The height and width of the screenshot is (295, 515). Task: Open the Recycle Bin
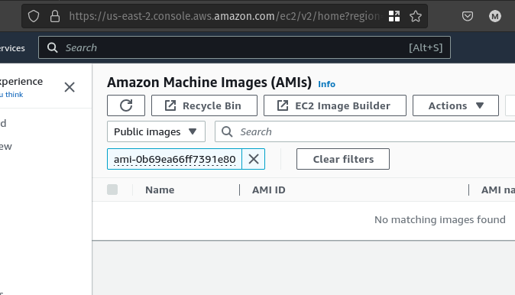(204, 105)
